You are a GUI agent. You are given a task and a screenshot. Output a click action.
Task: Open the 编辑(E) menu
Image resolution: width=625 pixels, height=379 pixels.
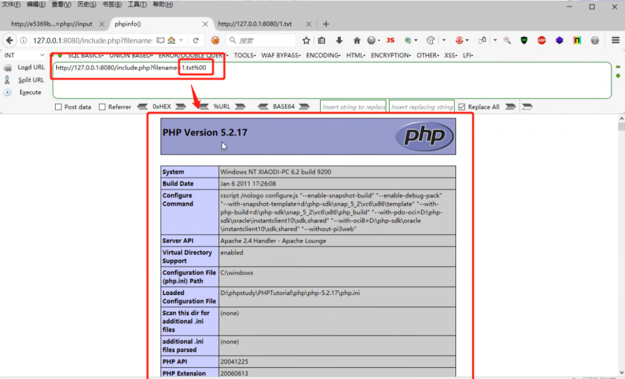tap(36, 5)
